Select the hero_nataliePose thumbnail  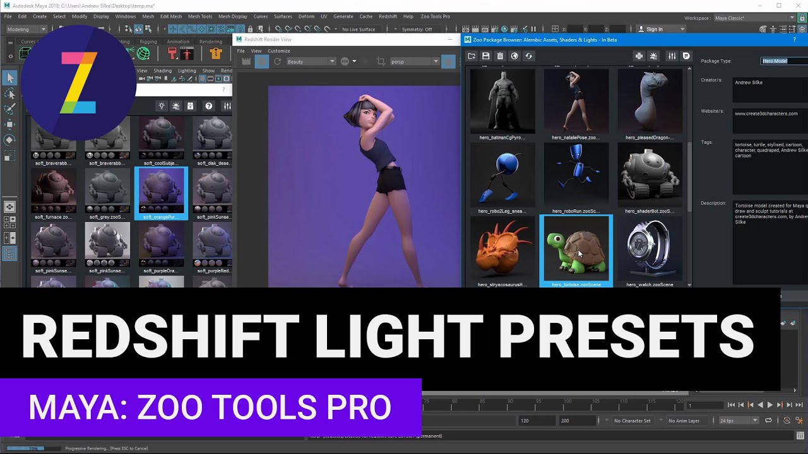point(576,101)
